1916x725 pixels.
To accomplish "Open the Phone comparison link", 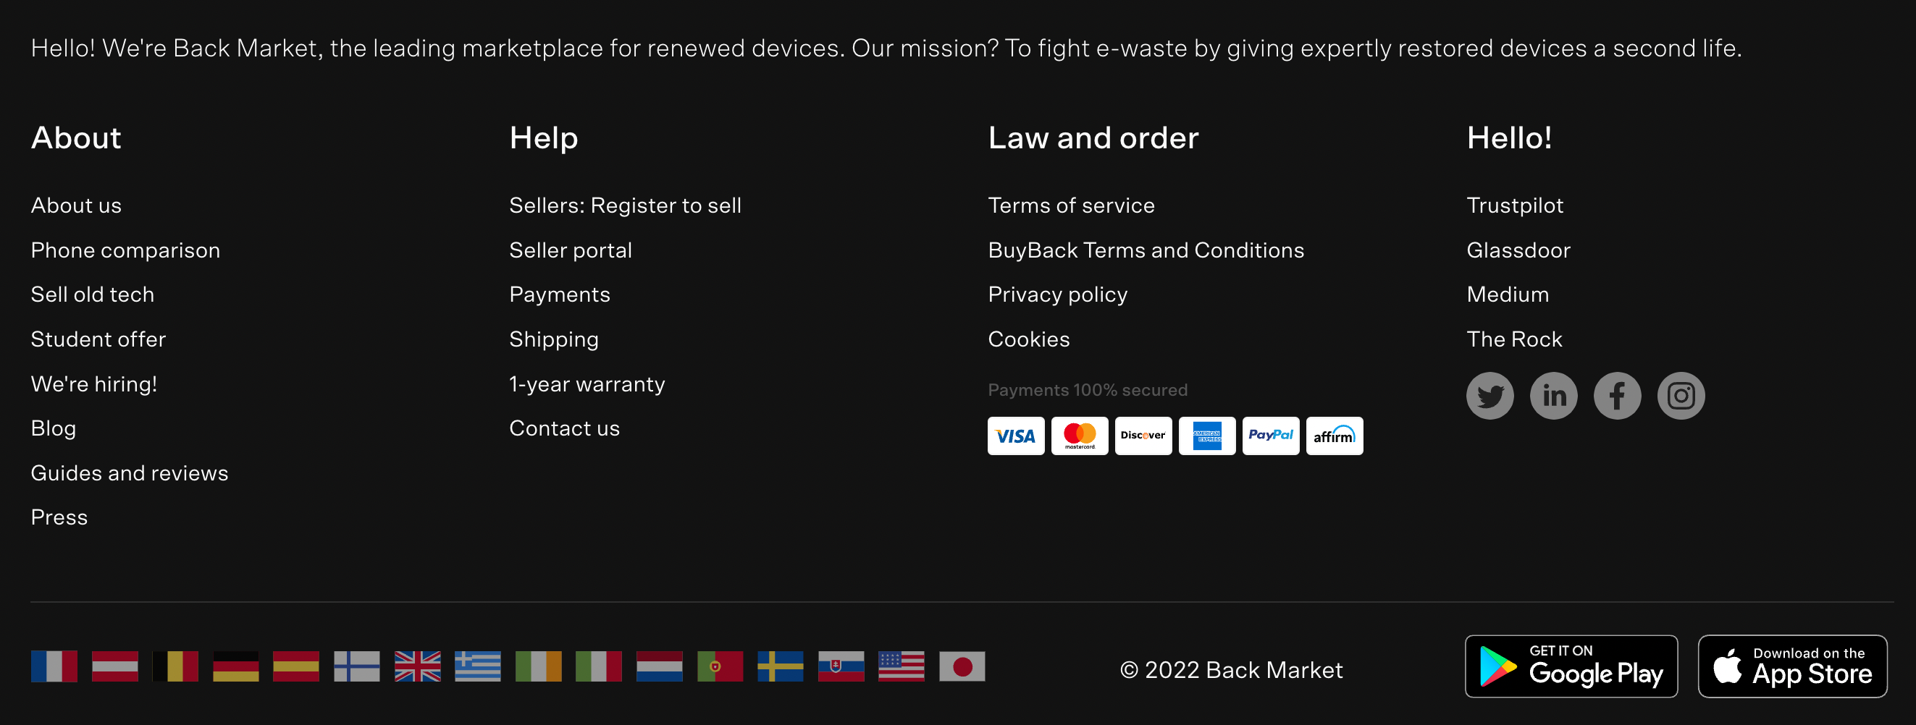I will [125, 250].
